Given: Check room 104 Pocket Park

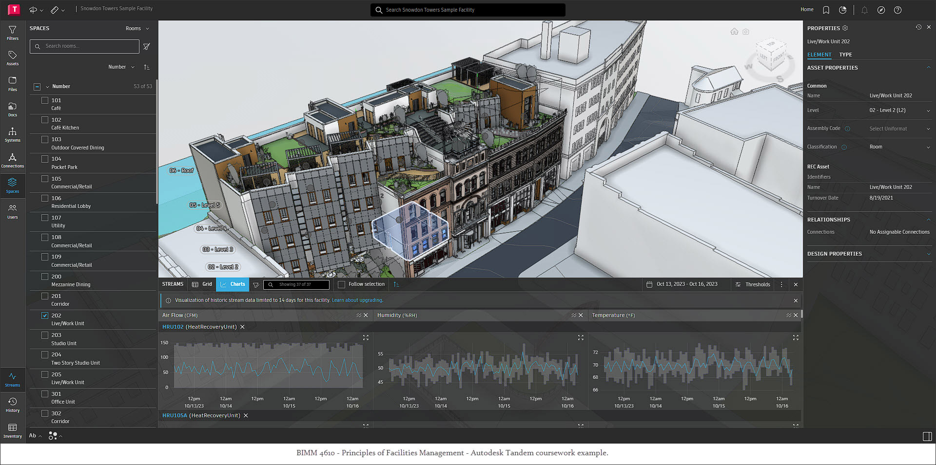Looking at the screenshot, I should pos(45,159).
